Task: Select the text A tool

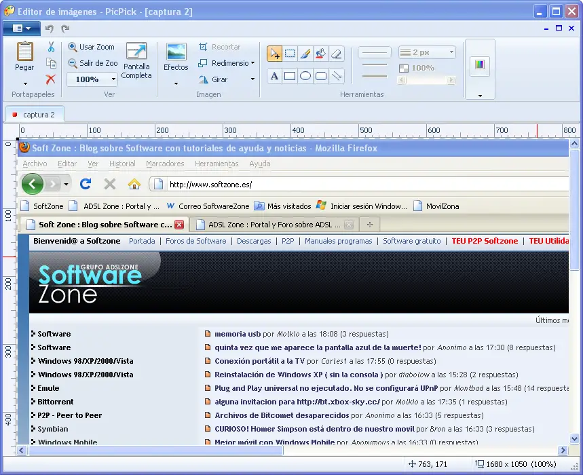Action: (274, 76)
